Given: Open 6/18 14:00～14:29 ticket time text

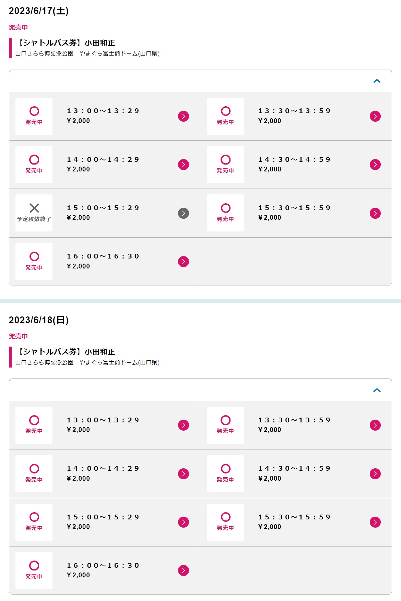Looking at the screenshot, I should 103,468.
